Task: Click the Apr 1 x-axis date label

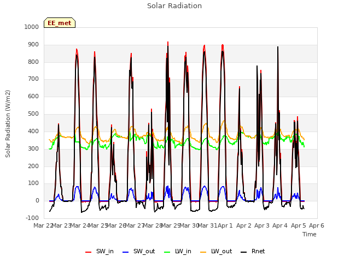Action: click(225, 225)
